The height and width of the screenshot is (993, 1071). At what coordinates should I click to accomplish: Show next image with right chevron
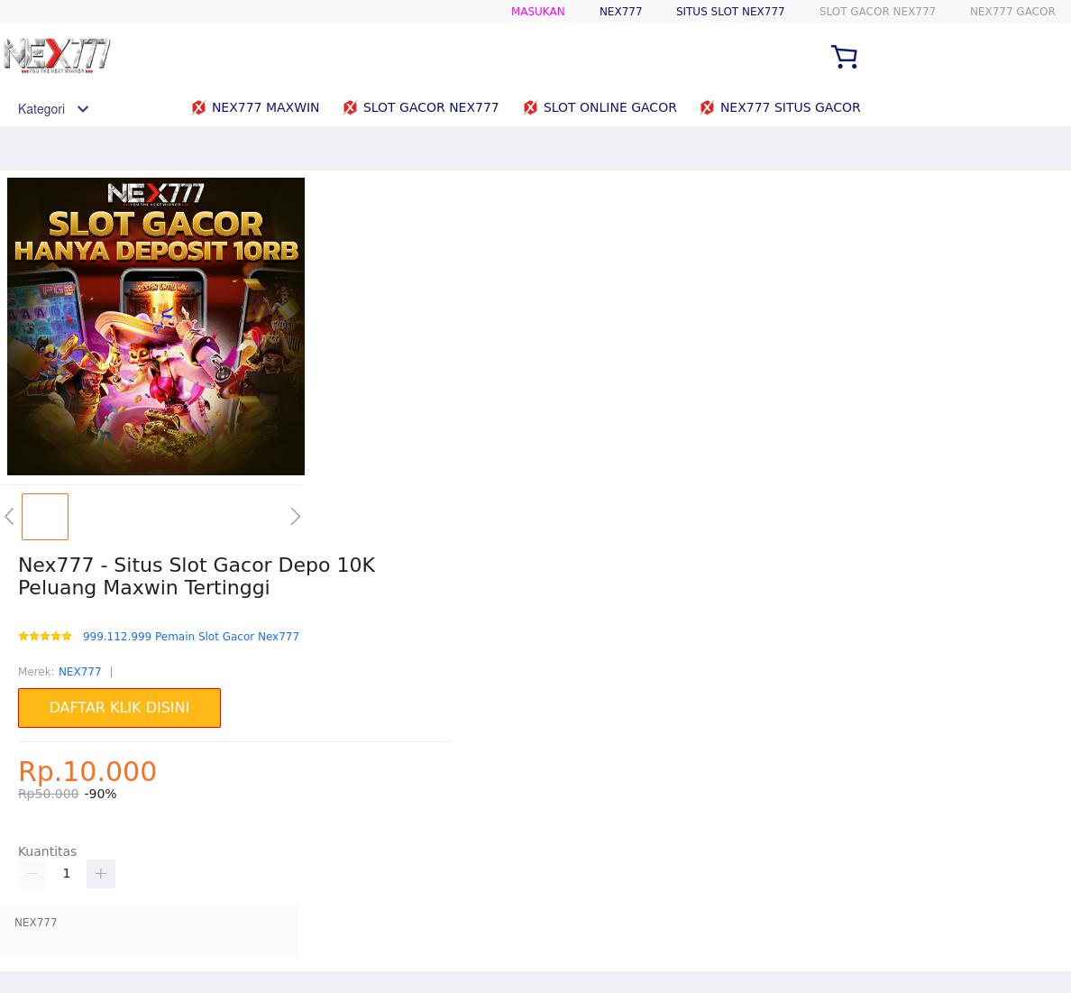pos(295,517)
